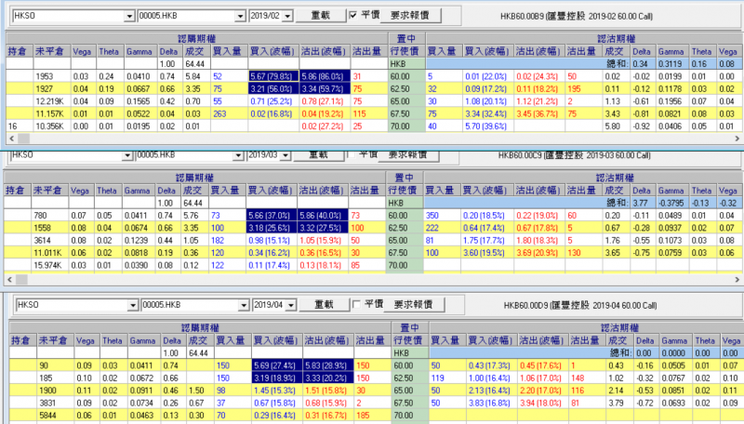Click the 行使價 header in the 2019/04 panel
Screen dimensions: 744x424
pyautogui.click(x=405, y=341)
